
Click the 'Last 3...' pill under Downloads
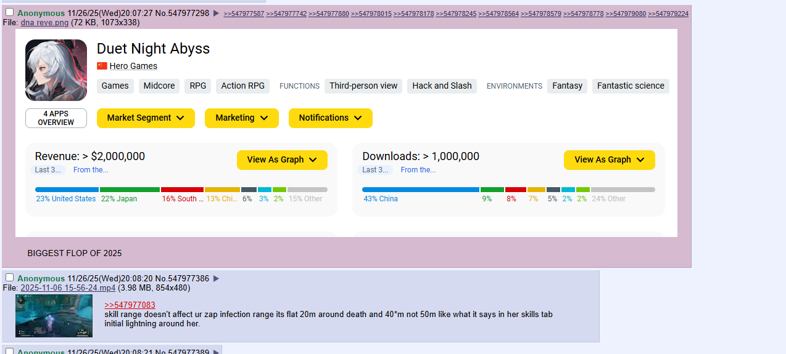click(x=376, y=170)
